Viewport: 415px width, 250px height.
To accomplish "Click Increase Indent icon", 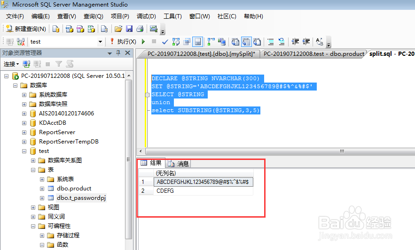I will (x=306, y=42).
